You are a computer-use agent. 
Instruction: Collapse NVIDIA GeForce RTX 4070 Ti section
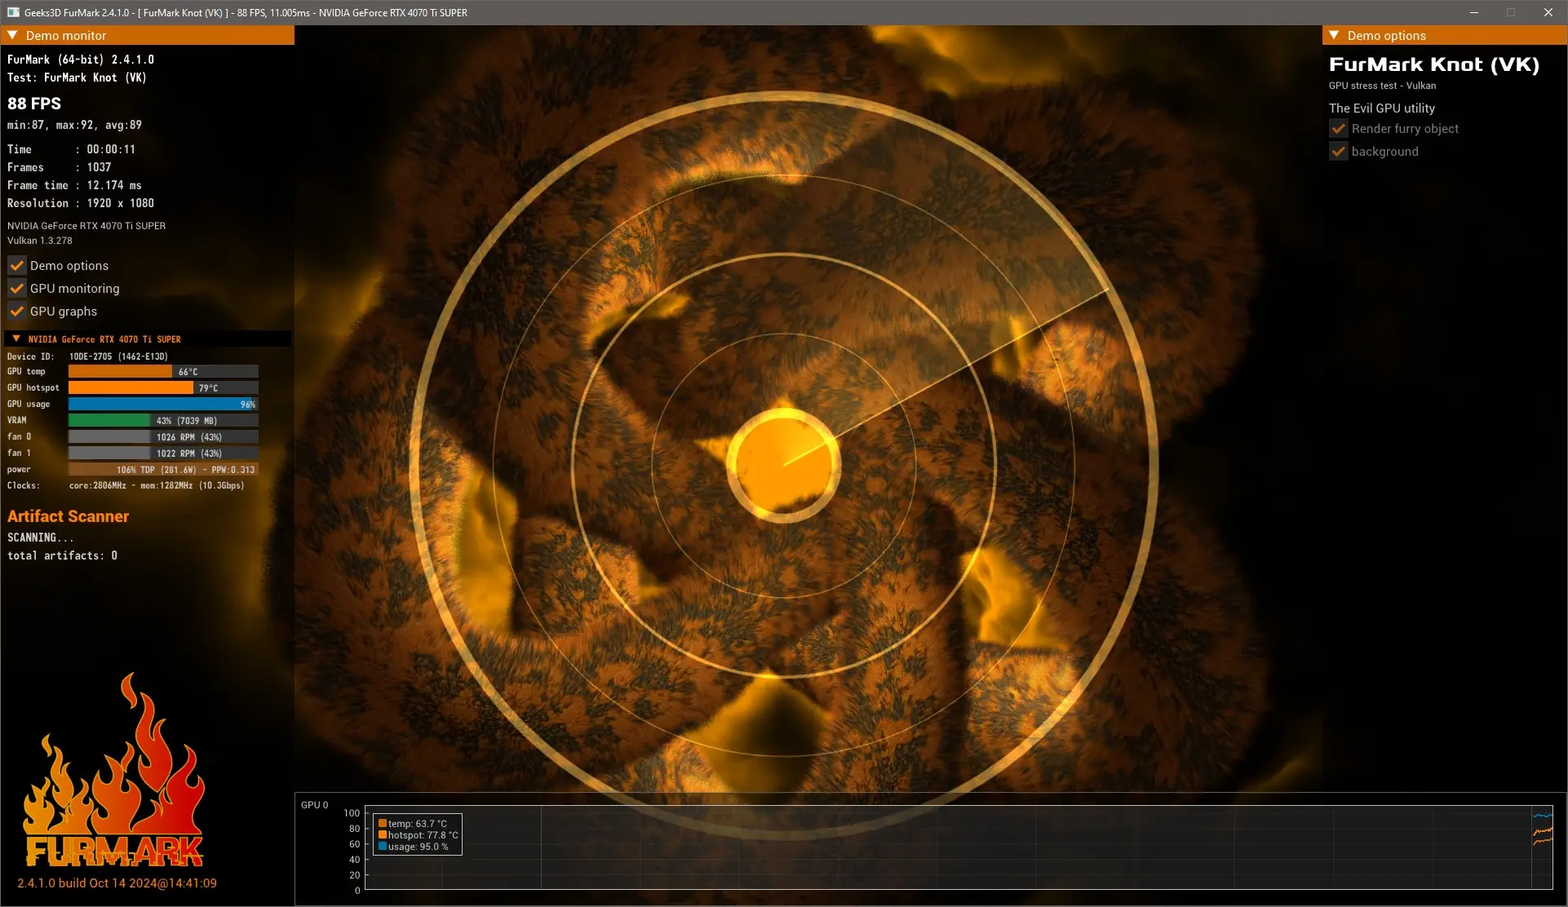click(x=16, y=338)
